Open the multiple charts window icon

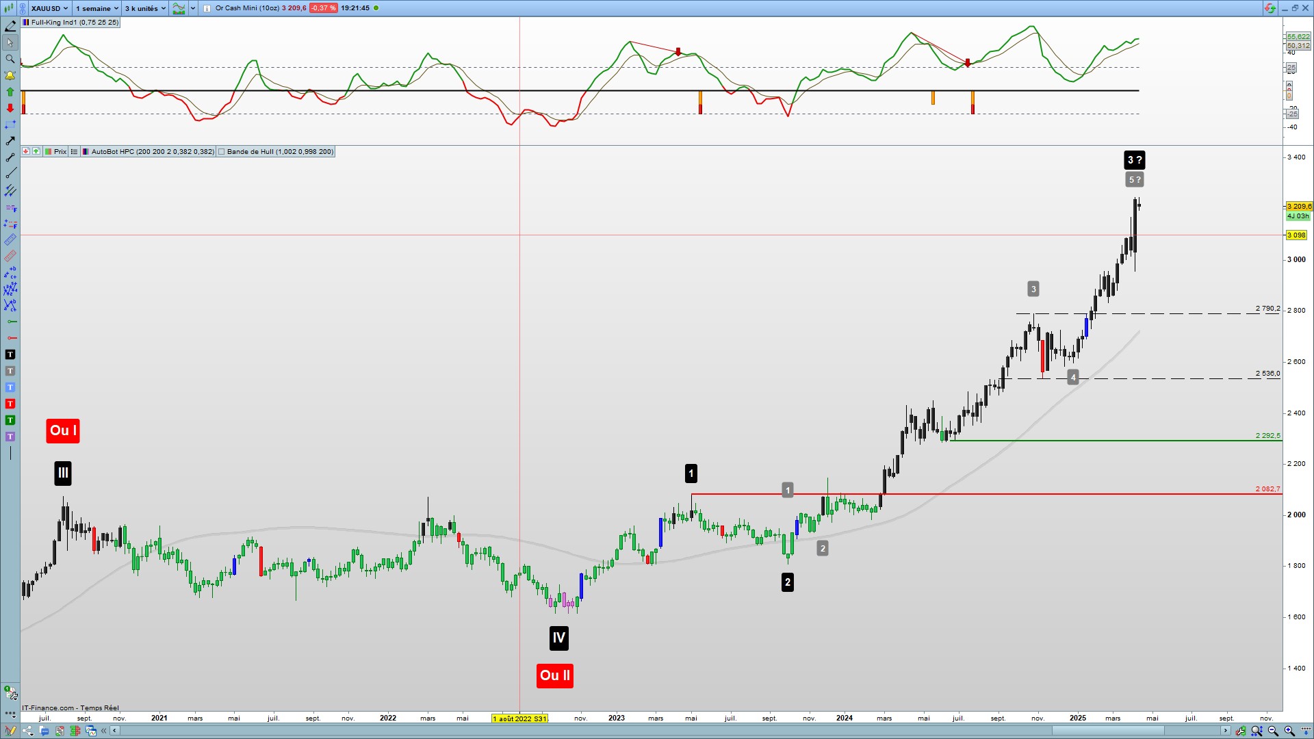click(91, 731)
